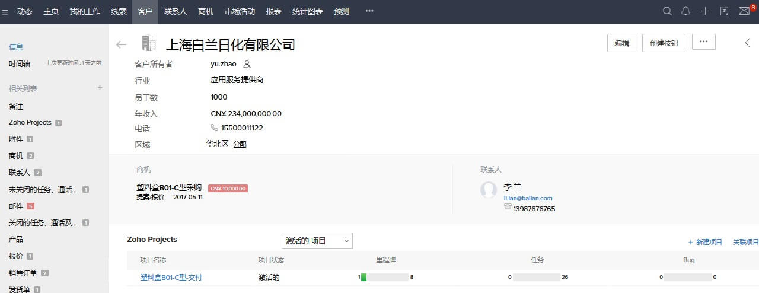This screenshot has width=759, height=293.
Task: Click the milestone progress bar
Action: point(385,277)
